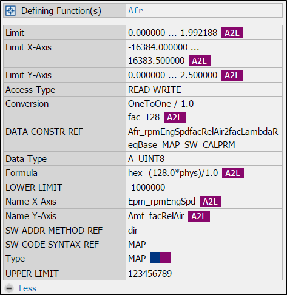The width and height of the screenshot is (287, 295).
Task: Click the Name Y-Axis property label
Action: click(x=31, y=216)
